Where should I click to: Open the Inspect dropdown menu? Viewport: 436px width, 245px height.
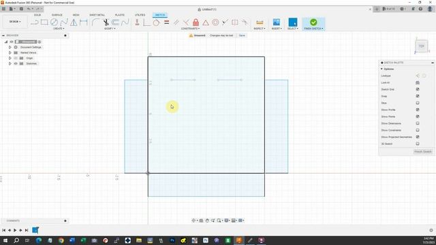tap(260, 29)
